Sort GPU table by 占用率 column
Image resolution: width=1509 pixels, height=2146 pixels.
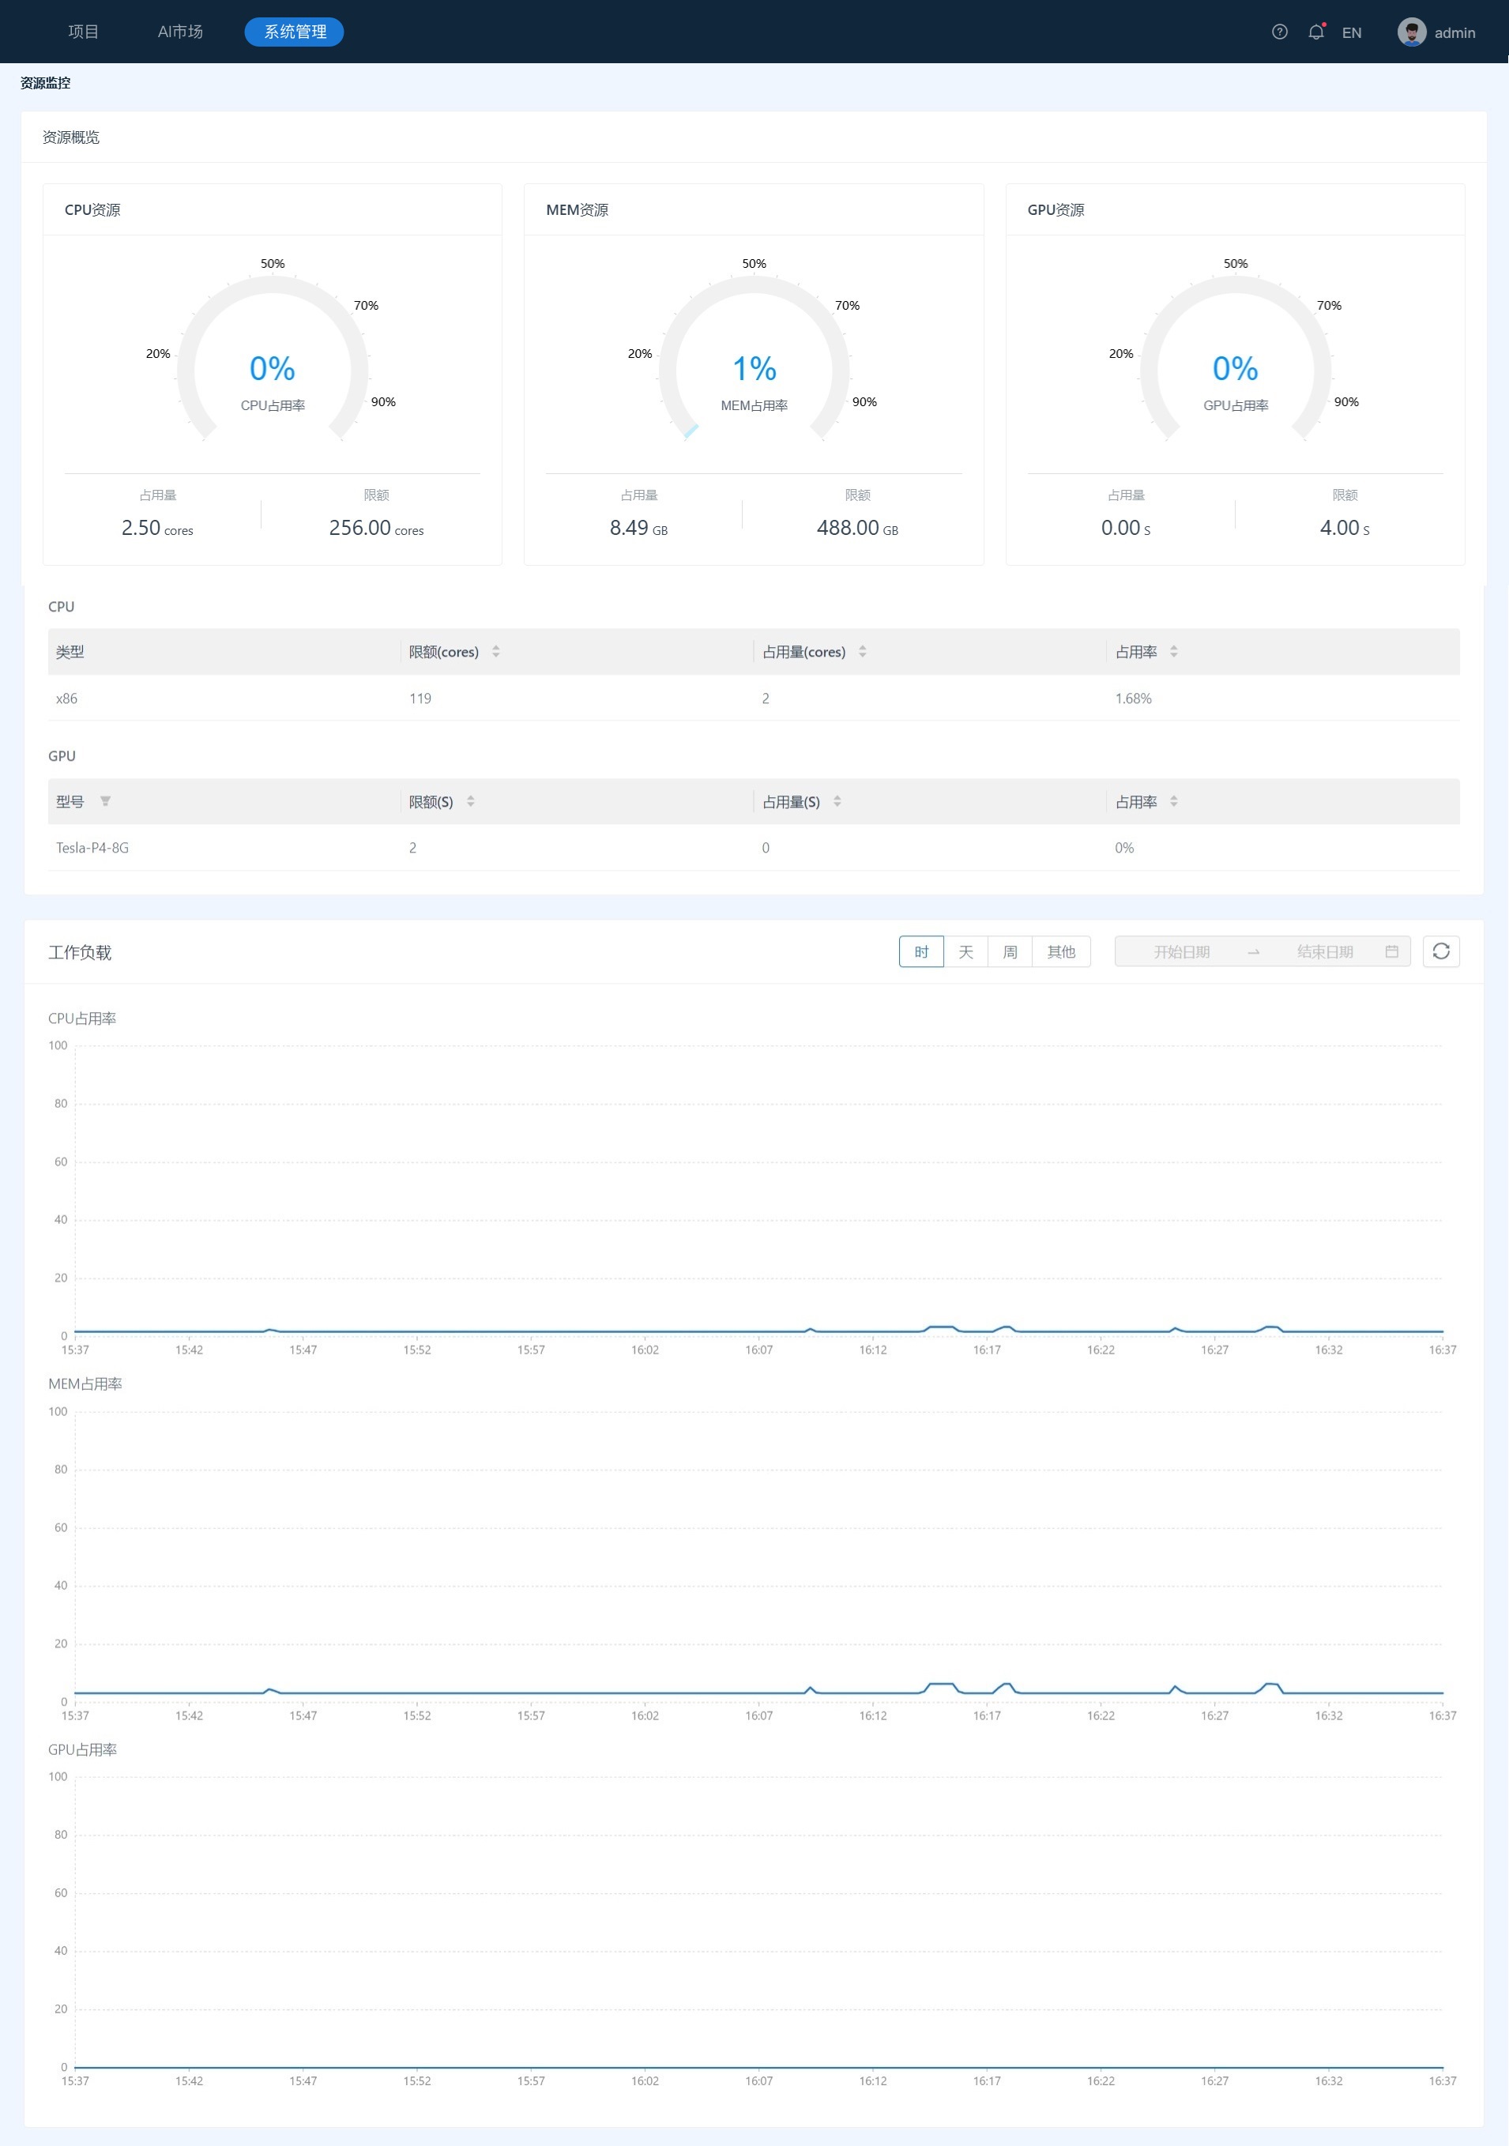(x=1173, y=801)
